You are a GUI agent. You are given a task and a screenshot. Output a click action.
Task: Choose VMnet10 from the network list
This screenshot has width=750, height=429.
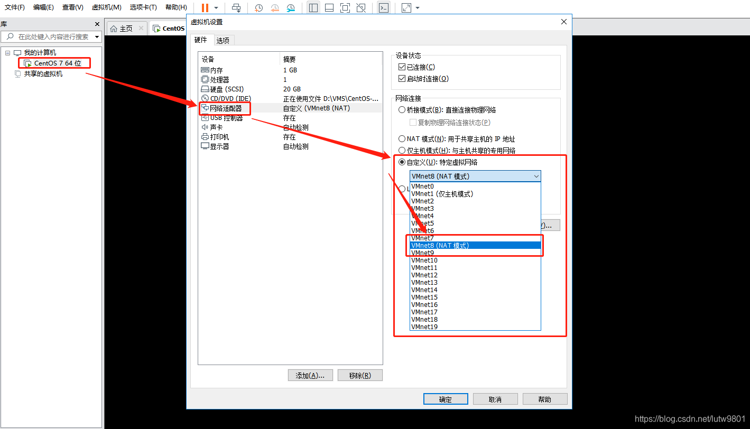tap(475, 260)
